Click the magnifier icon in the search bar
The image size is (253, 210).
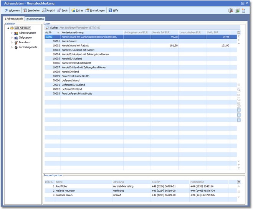47,28
